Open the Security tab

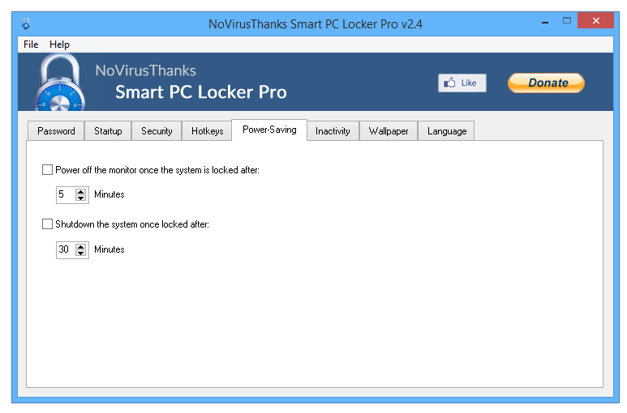(157, 131)
